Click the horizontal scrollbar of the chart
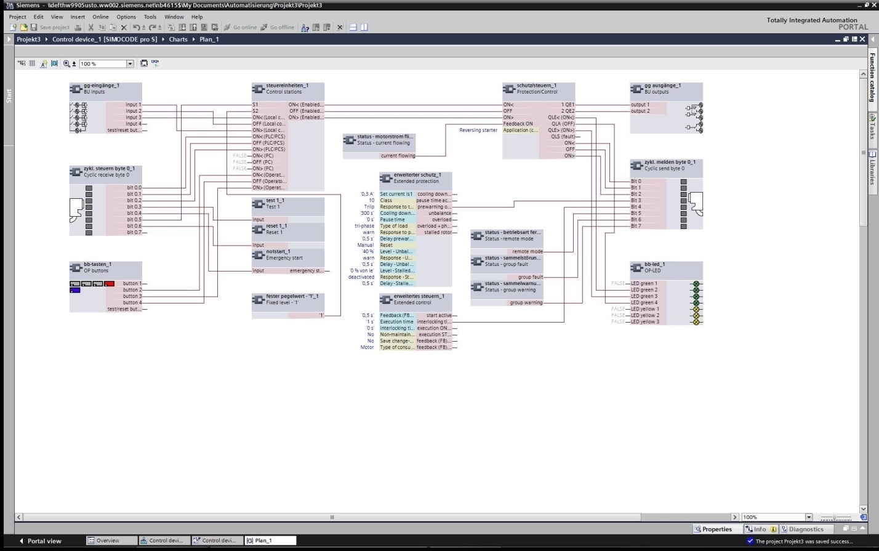Image resolution: width=879 pixels, height=551 pixels. [x=332, y=517]
